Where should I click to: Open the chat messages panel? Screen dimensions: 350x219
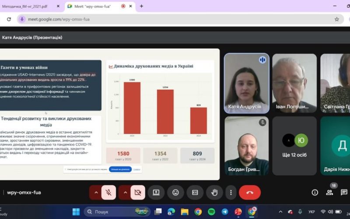pos(344,192)
